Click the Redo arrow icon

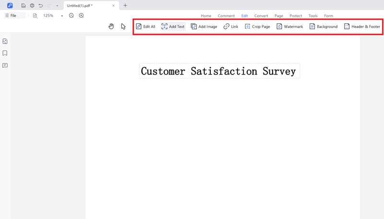(49, 5)
